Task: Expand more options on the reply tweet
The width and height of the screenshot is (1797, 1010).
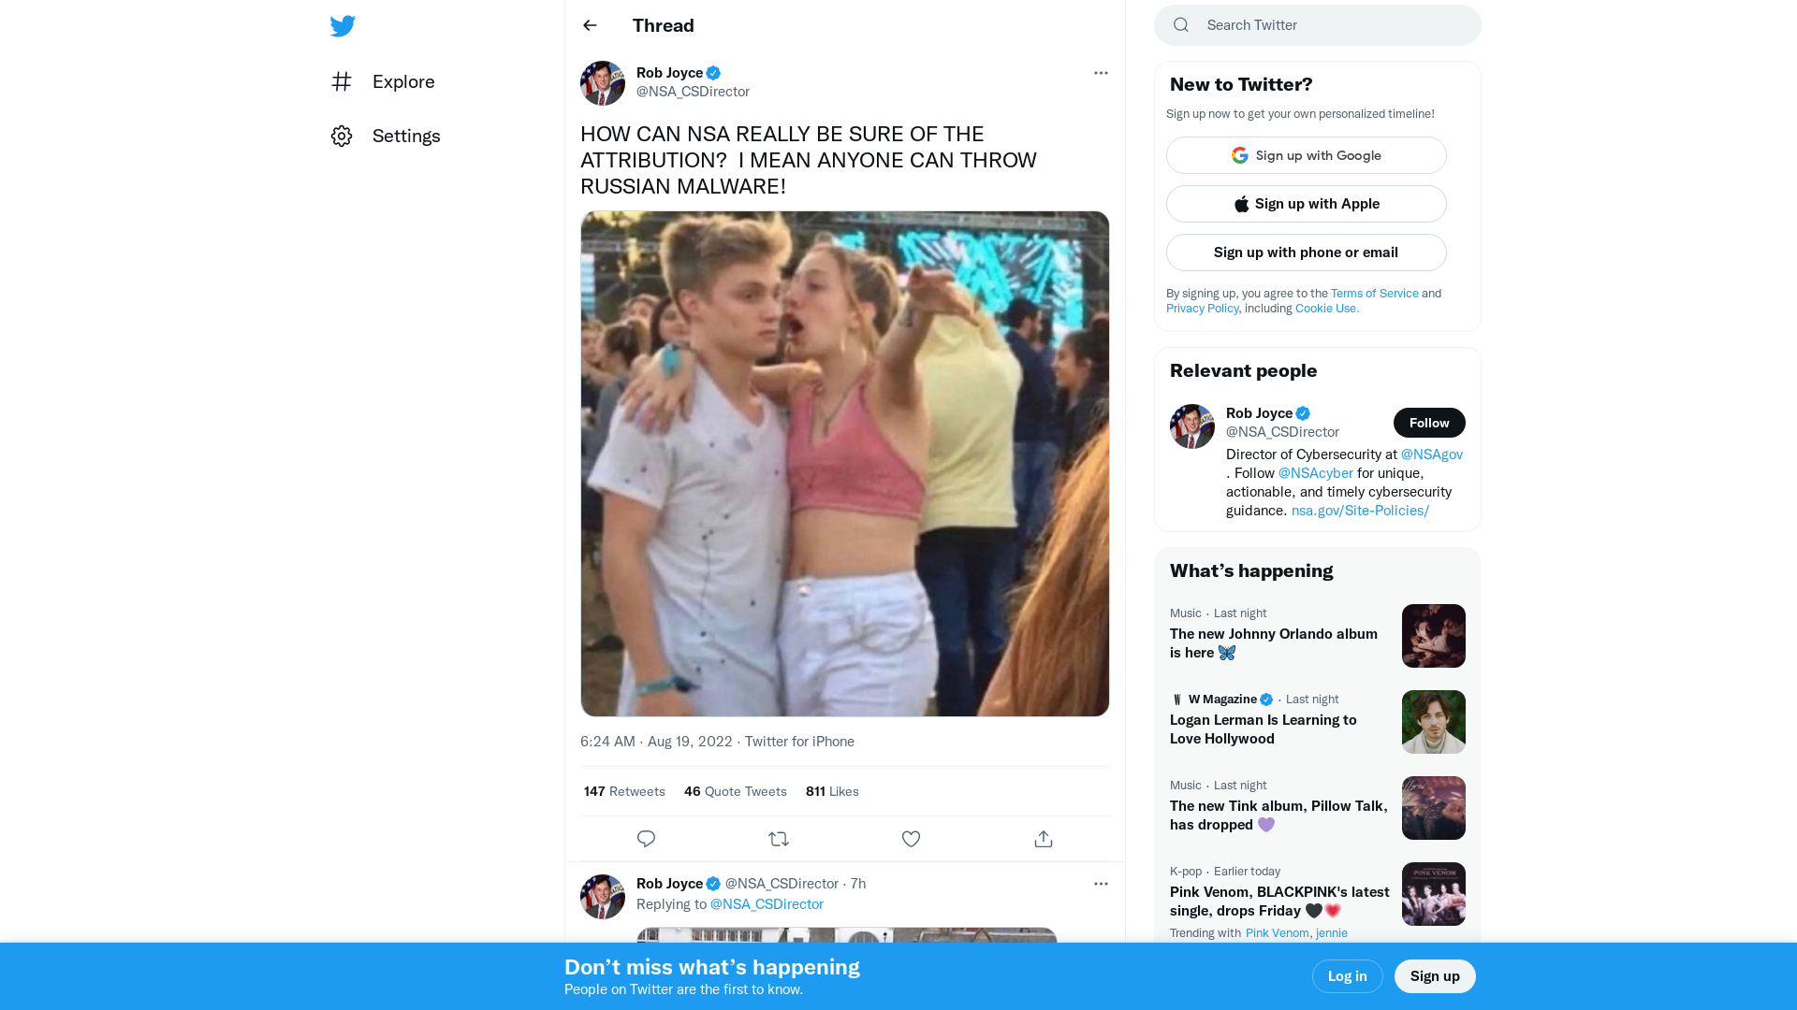Action: point(1101,884)
